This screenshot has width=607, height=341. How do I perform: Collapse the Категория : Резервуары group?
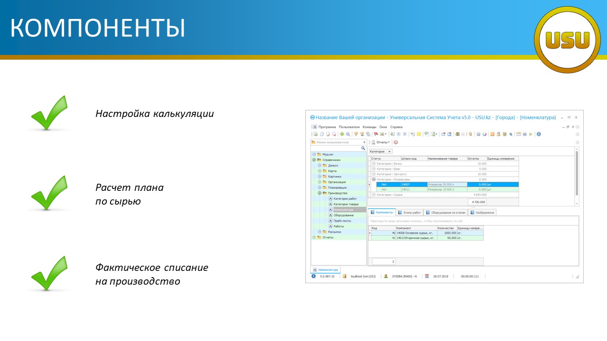374,179
